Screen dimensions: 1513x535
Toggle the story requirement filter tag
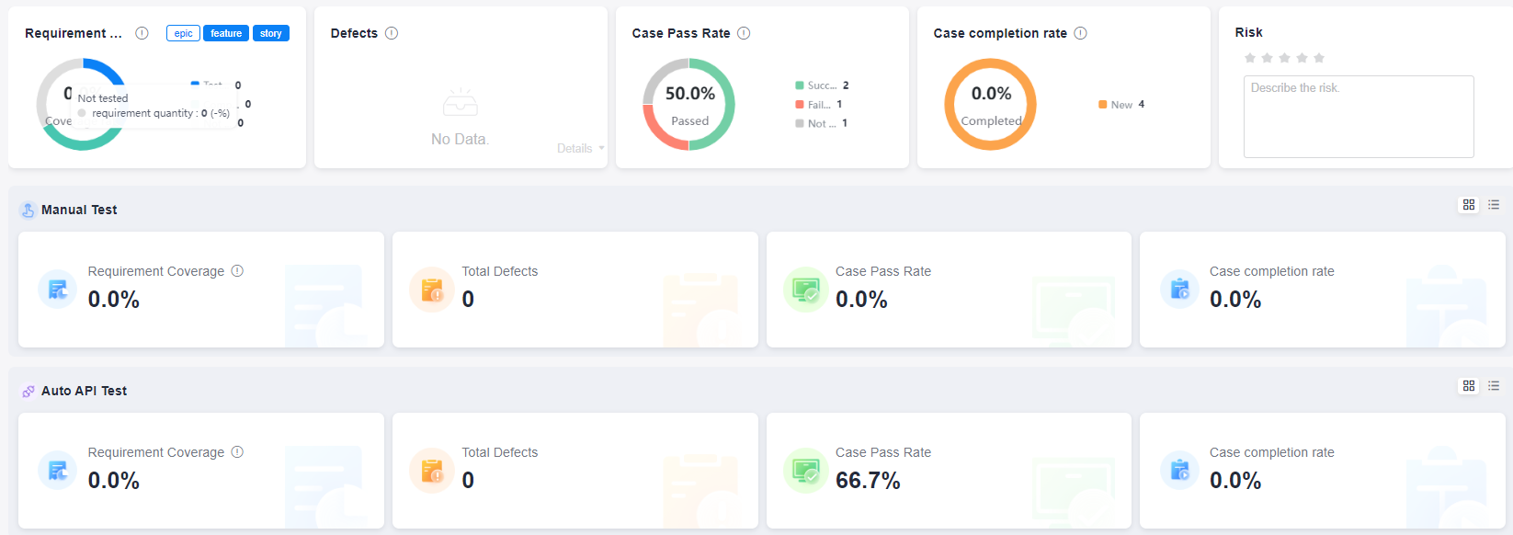pos(271,33)
